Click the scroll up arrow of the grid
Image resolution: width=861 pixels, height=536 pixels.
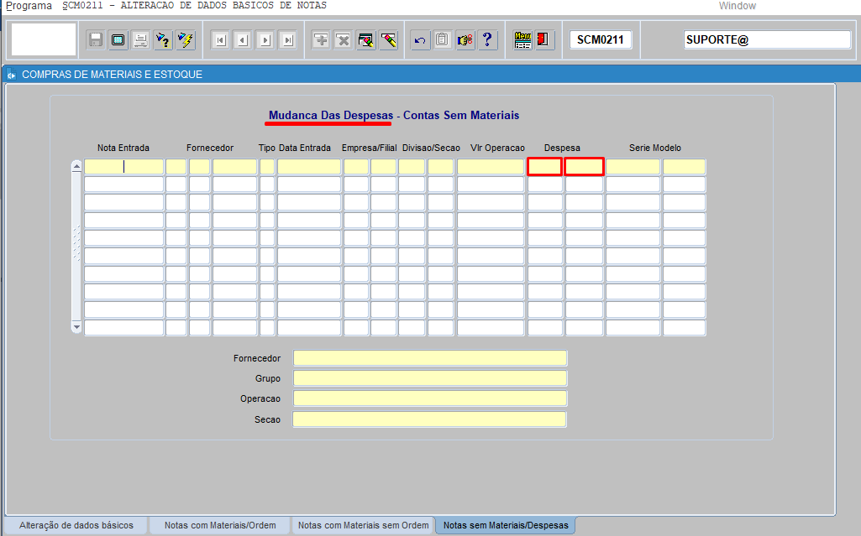coord(77,166)
